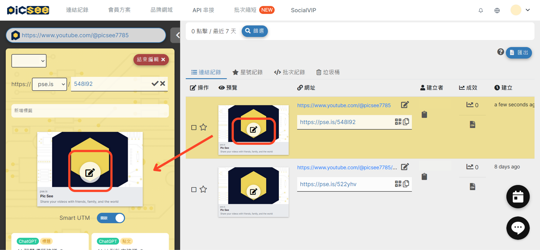
Task: Expand the account avatar menu arrow
Action: (528, 10)
